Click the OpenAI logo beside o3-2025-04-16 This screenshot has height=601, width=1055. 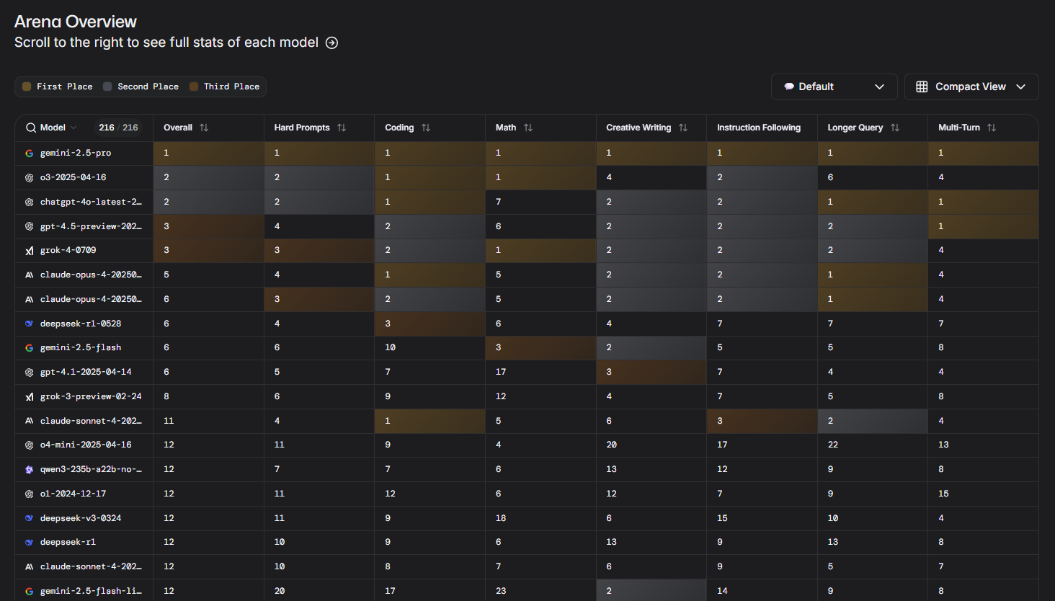[x=30, y=177]
